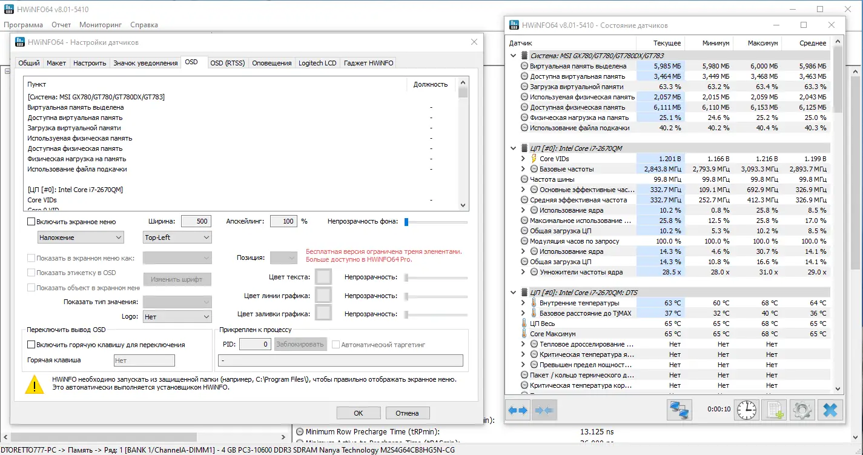The width and height of the screenshot is (863, 455).
Task: Click chip icon of the Intel Core i7-2670QM: DTS group
Action: coord(524,293)
